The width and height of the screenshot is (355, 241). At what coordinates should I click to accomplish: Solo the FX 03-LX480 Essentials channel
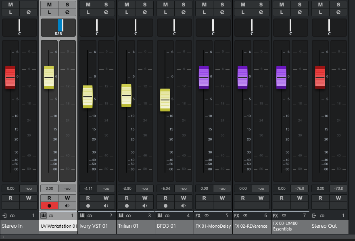click(299, 4)
